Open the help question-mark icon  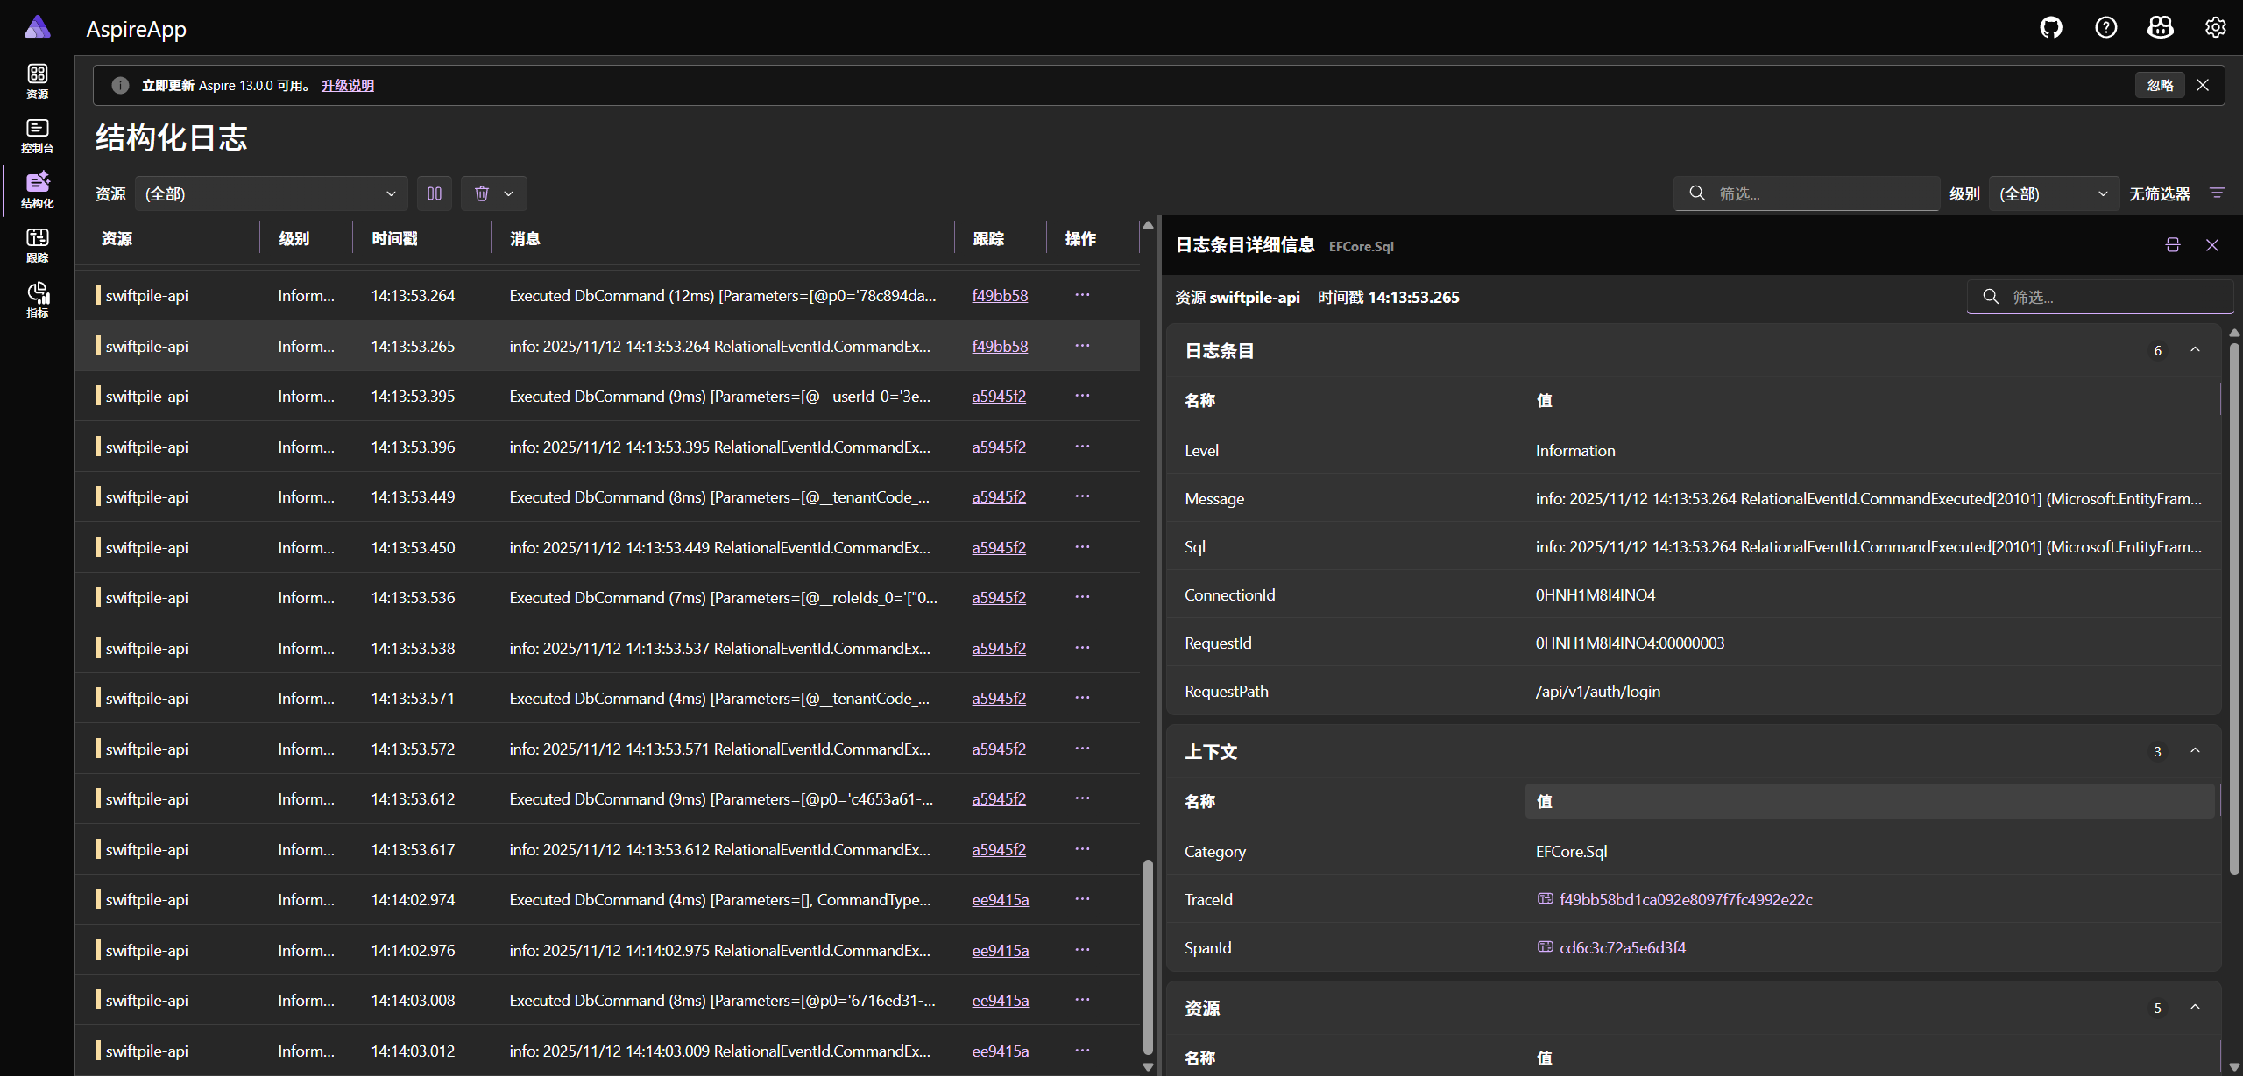(x=2106, y=28)
